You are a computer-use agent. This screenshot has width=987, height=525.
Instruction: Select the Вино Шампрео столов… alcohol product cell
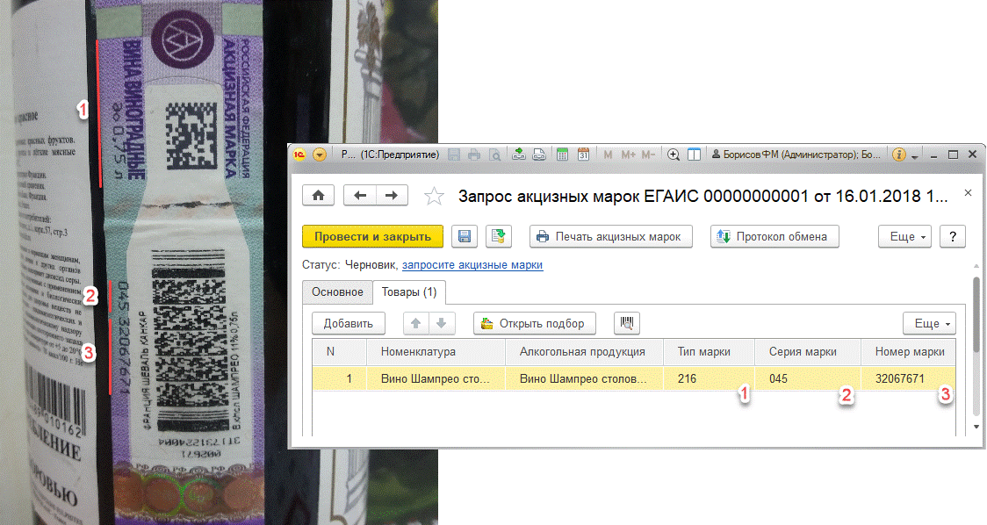(x=584, y=379)
